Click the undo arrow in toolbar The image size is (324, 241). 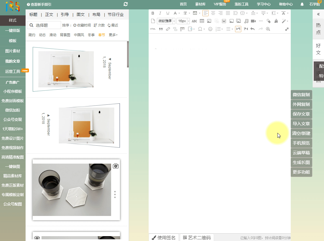[253, 29]
